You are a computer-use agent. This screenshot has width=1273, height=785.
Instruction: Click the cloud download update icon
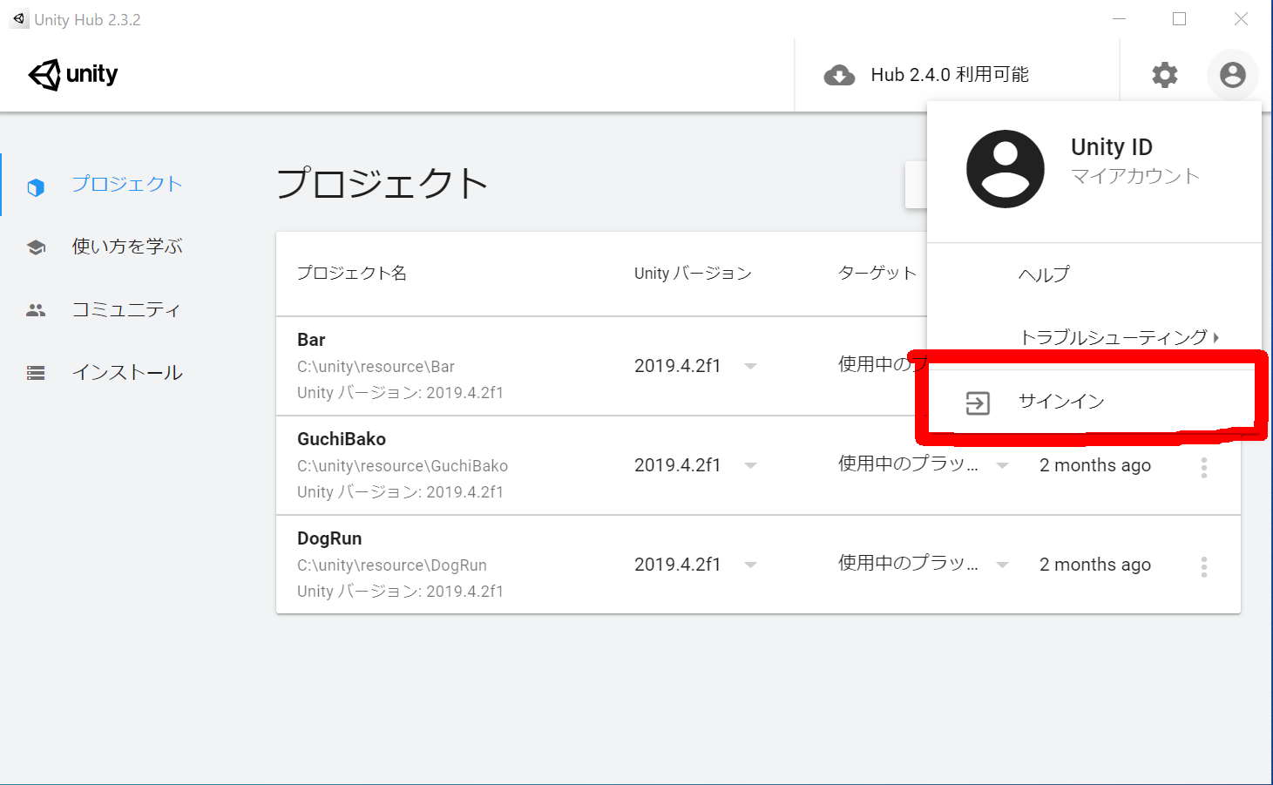click(x=839, y=76)
